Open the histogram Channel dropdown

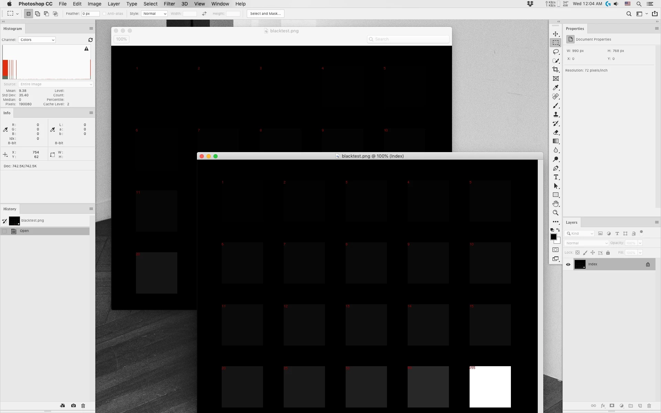click(37, 40)
